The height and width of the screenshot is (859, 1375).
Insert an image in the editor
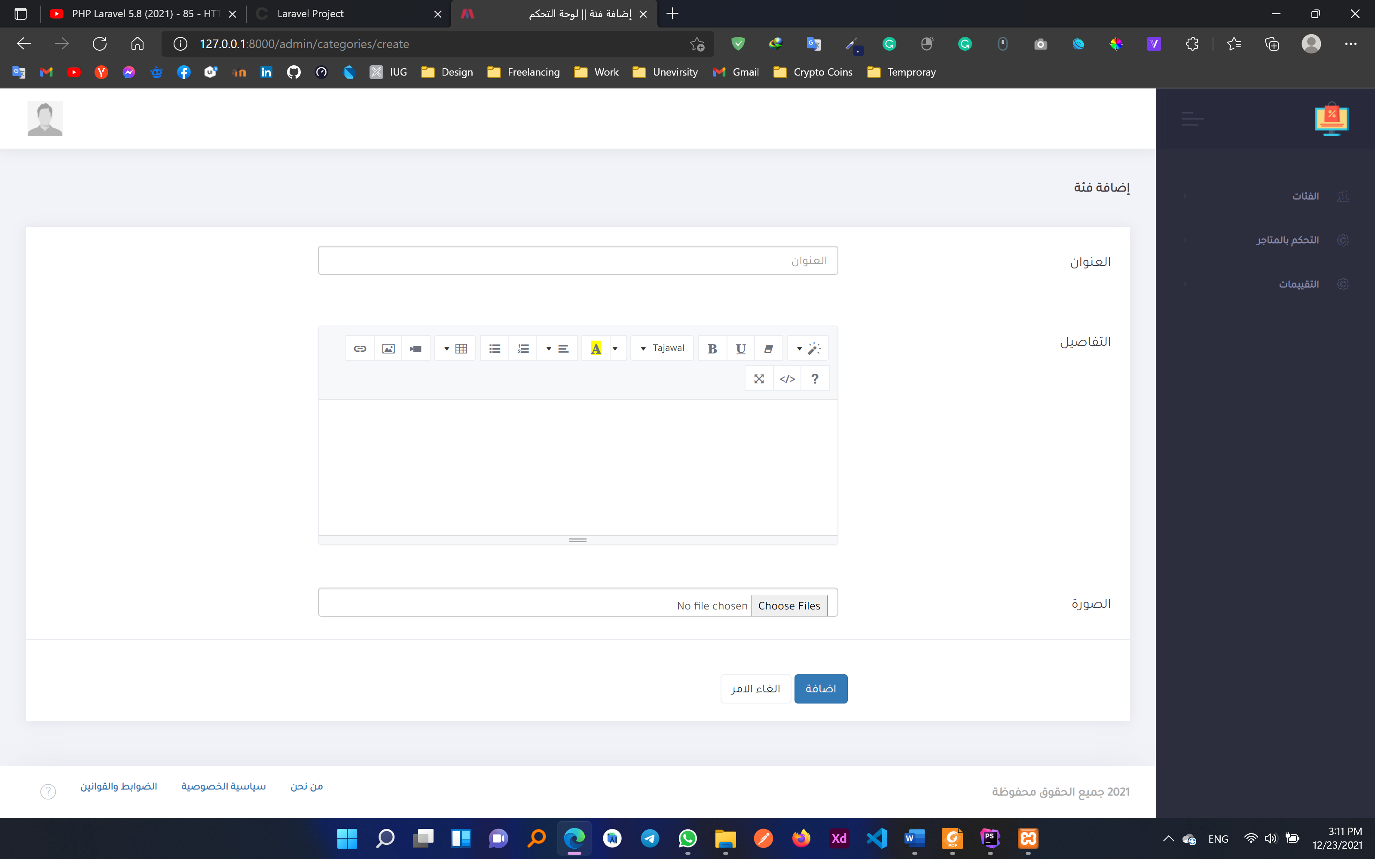click(388, 348)
